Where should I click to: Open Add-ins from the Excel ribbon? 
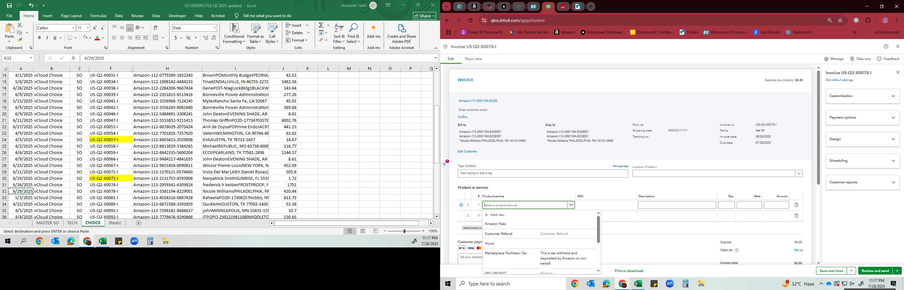pos(373,32)
